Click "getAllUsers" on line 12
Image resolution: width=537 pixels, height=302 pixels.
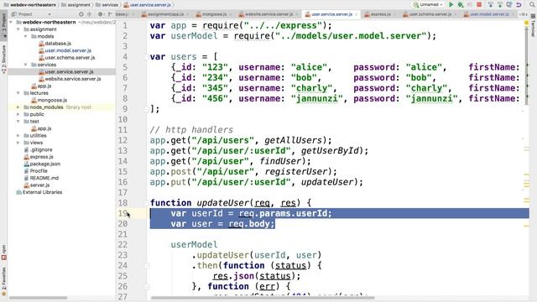click(293, 140)
